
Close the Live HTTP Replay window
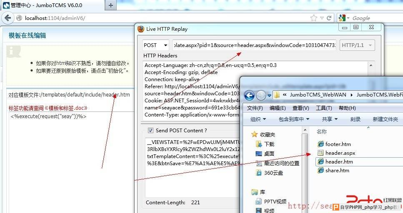[371, 27]
